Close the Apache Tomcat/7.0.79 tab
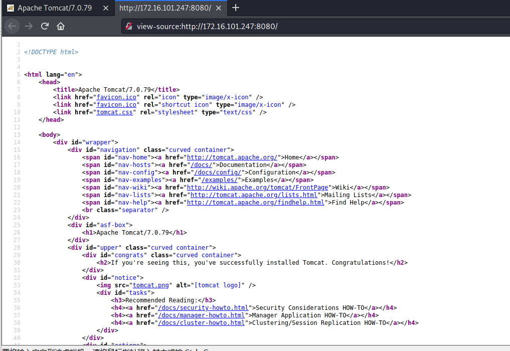 106,8
